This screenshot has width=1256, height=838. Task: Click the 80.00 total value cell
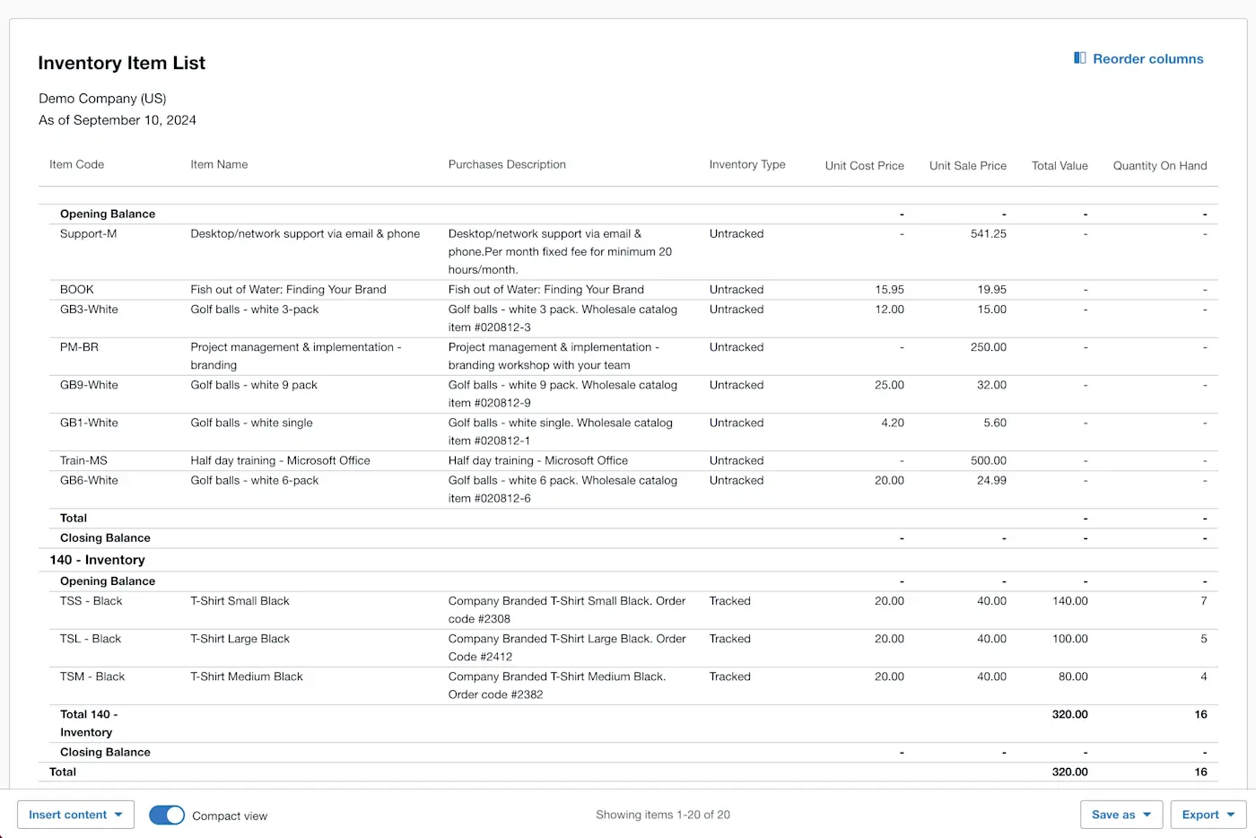point(1073,676)
